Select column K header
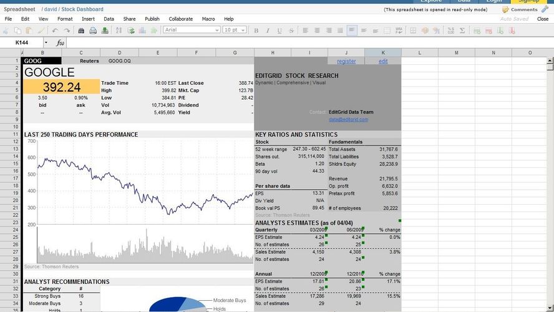Image resolution: width=554 pixels, height=312 pixels. pyautogui.click(x=383, y=52)
